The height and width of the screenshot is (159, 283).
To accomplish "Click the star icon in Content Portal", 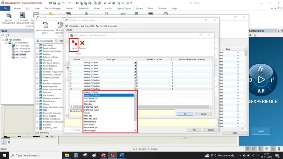I will click(255, 35).
